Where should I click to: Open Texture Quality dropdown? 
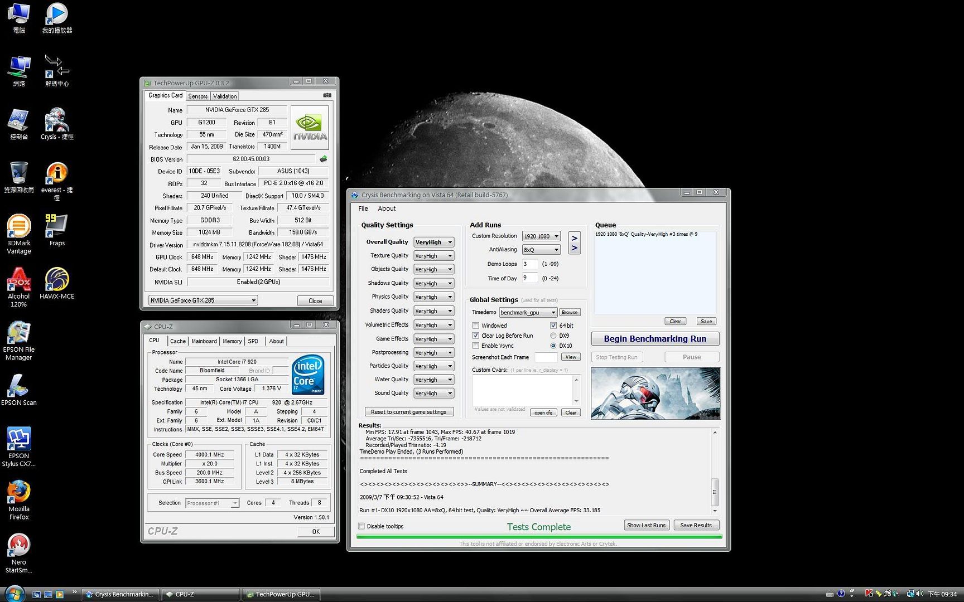tap(433, 256)
